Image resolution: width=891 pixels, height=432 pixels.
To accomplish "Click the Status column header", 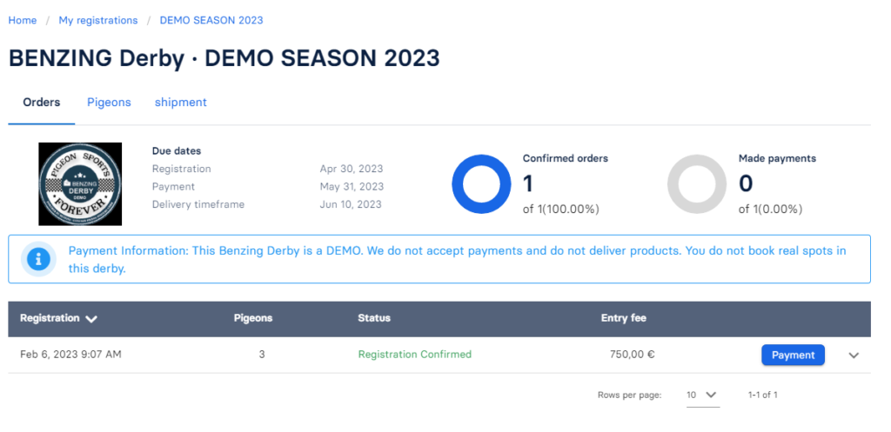I will click(x=374, y=318).
